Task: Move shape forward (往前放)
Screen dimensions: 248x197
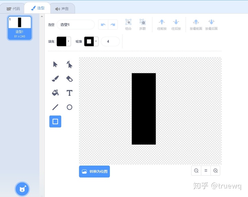Action: click(x=162, y=25)
